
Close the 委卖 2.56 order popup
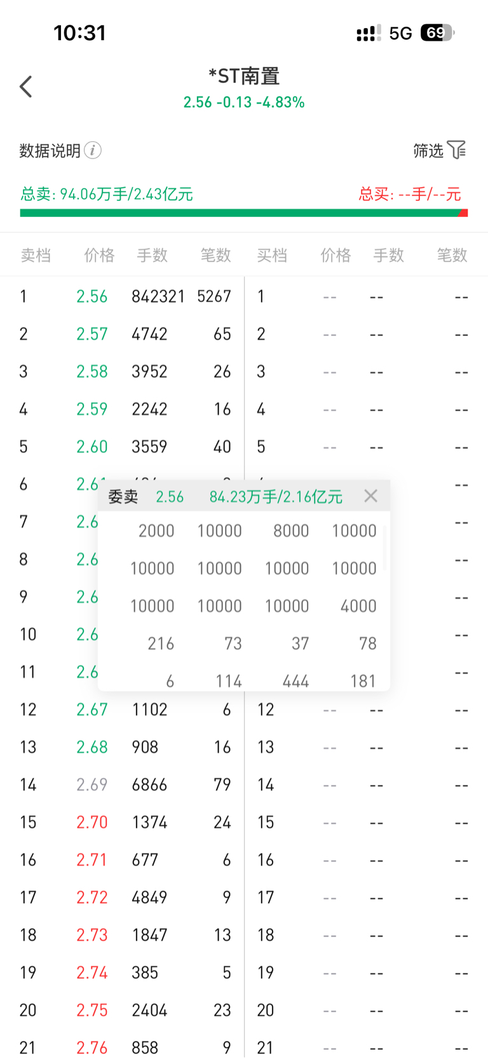pyautogui.click(x=371, y=496)
